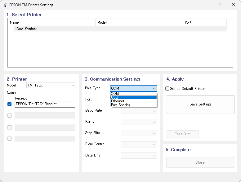Tick the third printer name checkbox
Image resolution: width=241 pixels, height=182 pixels.
pos(10,127)
